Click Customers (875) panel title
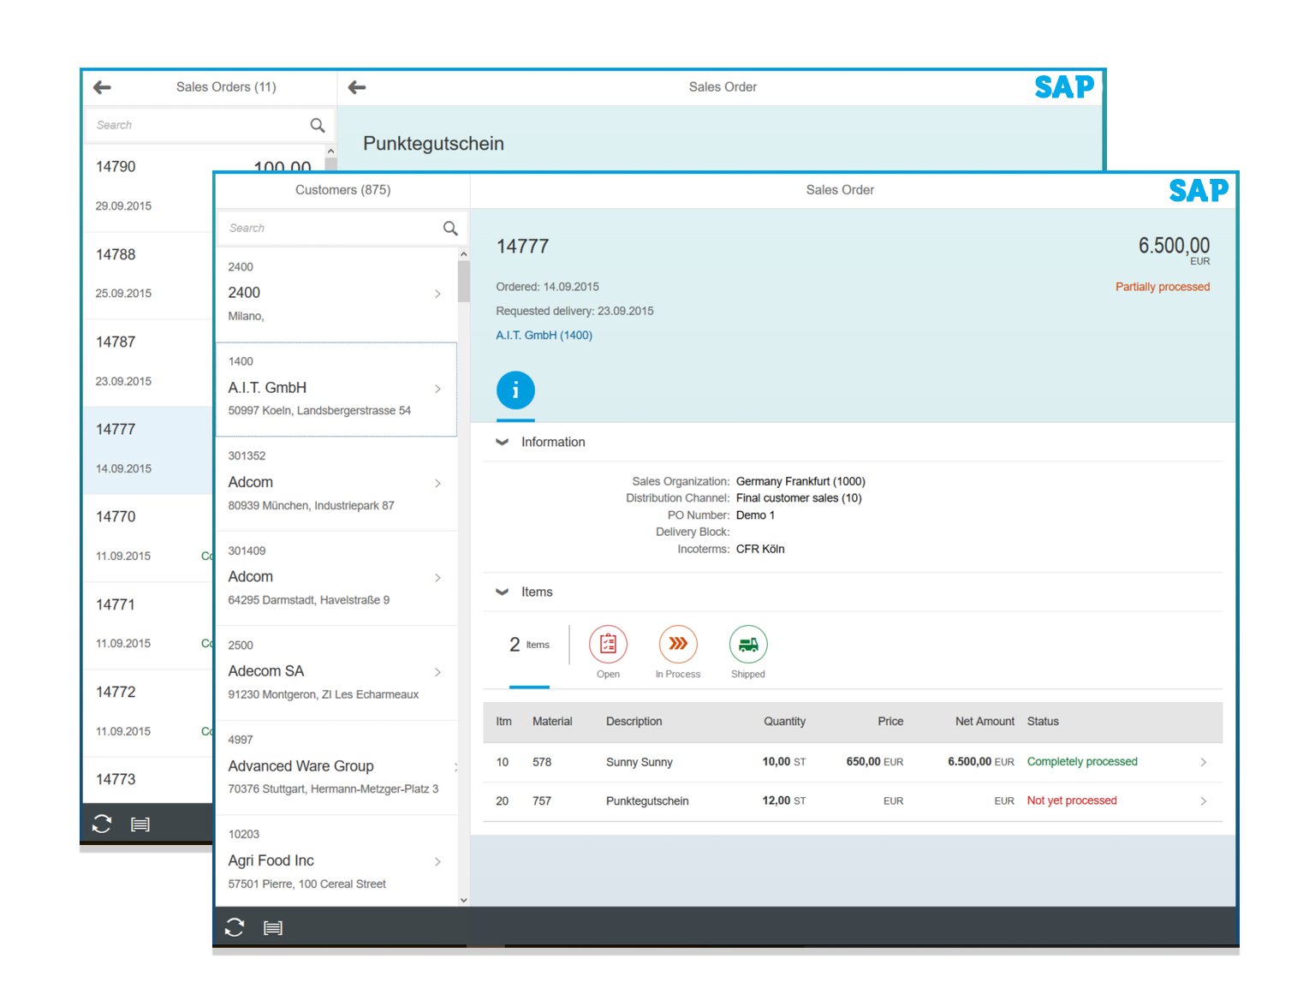Viewport: 1315px width, 988px height. [342, 190]
